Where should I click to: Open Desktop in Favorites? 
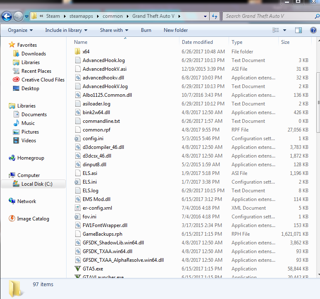click(30, 89)
